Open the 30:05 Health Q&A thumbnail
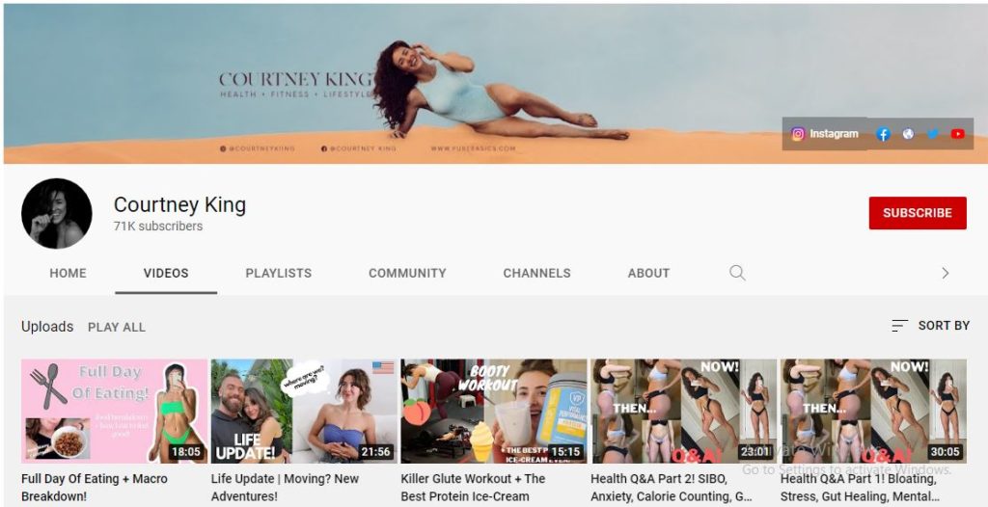 click(873, 412)
